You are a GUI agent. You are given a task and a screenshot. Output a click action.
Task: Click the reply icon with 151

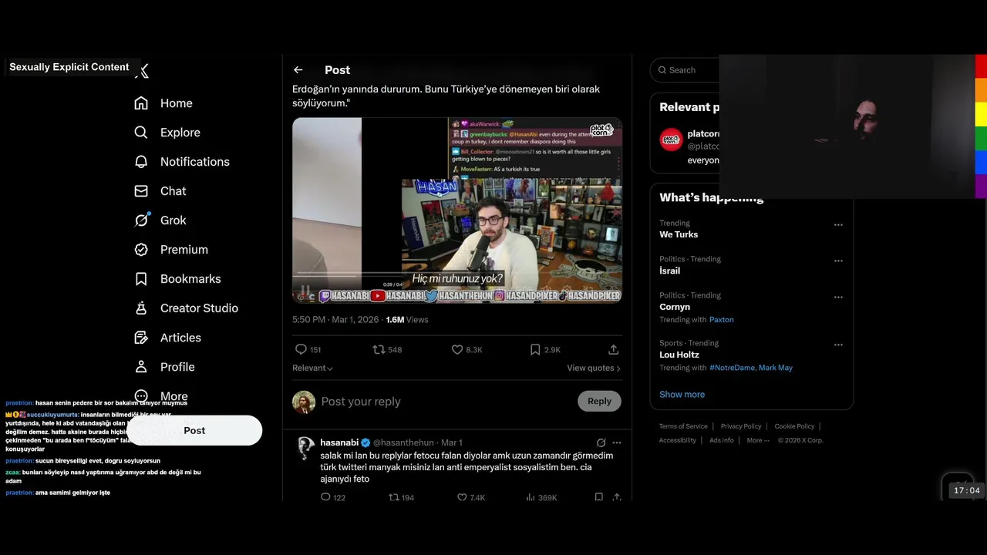(301, 349)
